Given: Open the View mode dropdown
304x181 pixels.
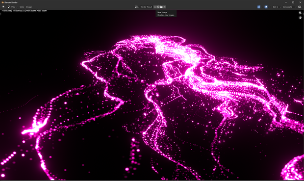Looking at the screenshot, I should (13, 7).
